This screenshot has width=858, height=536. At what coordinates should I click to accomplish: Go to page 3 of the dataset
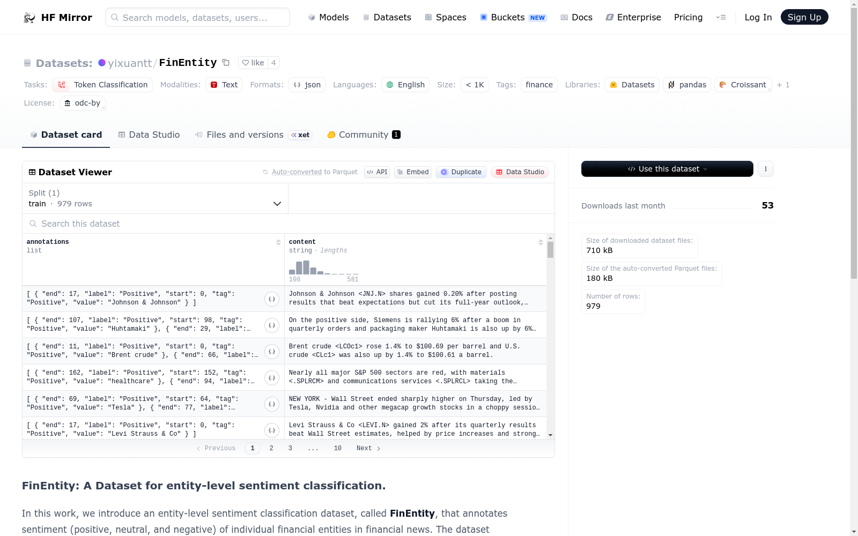[290, 448]
